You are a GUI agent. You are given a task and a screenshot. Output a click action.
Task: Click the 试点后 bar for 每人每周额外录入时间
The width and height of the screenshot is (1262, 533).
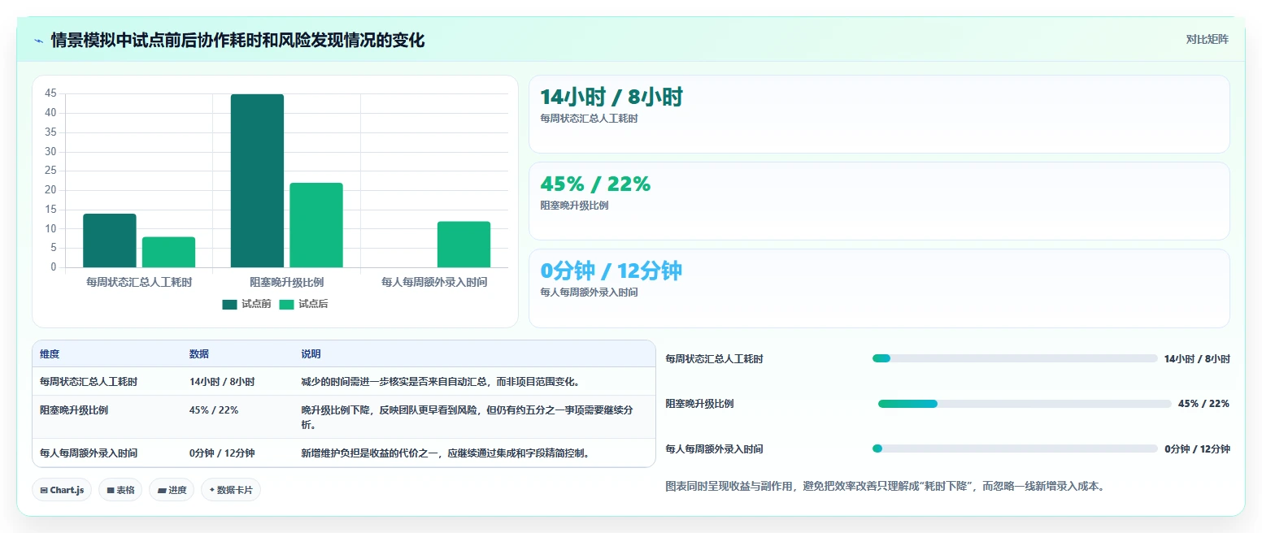click(463, 245)
